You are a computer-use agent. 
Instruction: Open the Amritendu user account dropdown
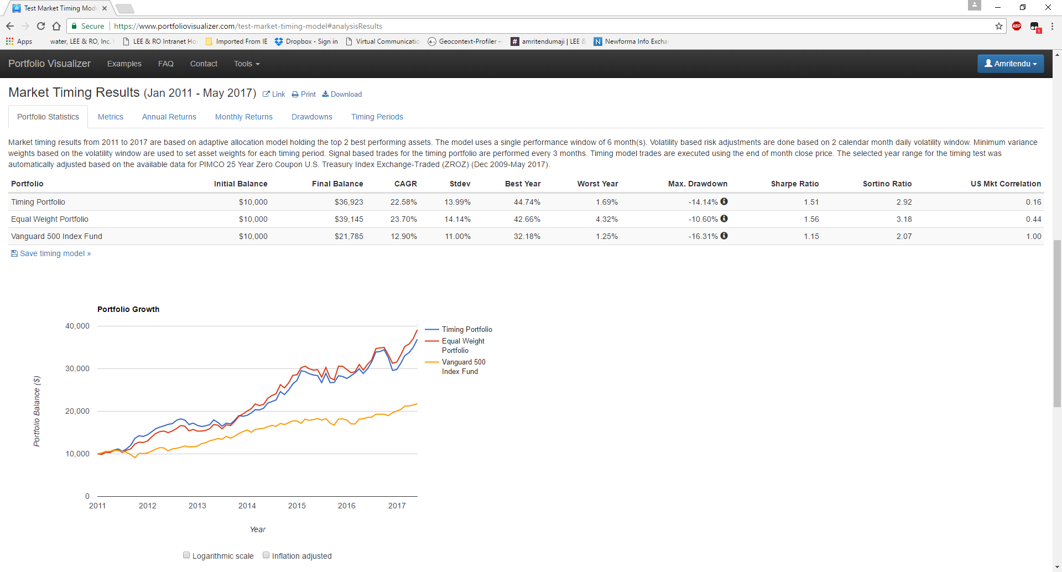tap(1010, 64)
